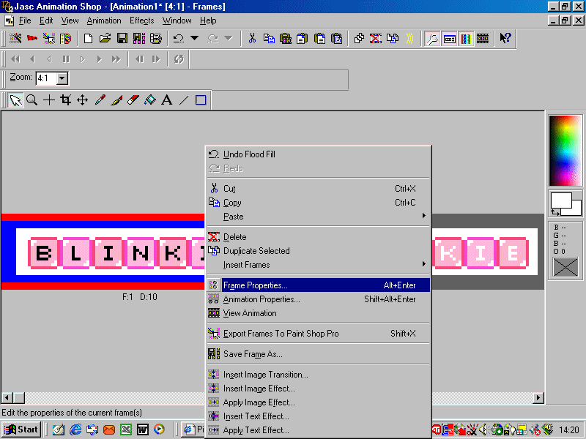Toggle the color palette visibility button
586x439 pixels.
466,39
